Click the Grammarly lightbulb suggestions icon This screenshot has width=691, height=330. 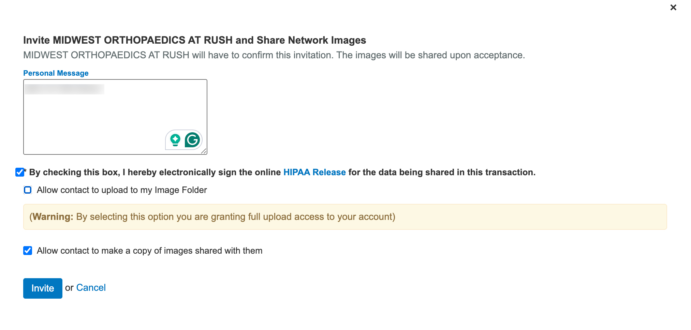[175, 140]
